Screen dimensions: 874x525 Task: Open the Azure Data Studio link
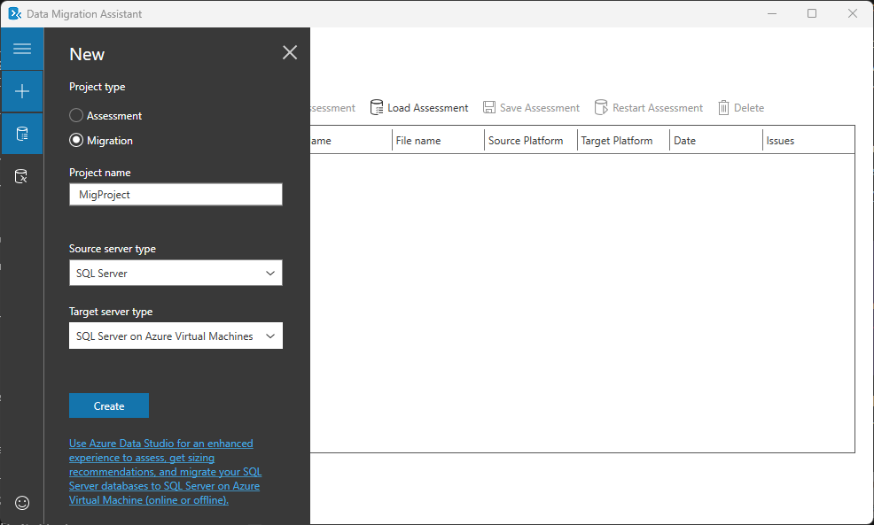165,472
